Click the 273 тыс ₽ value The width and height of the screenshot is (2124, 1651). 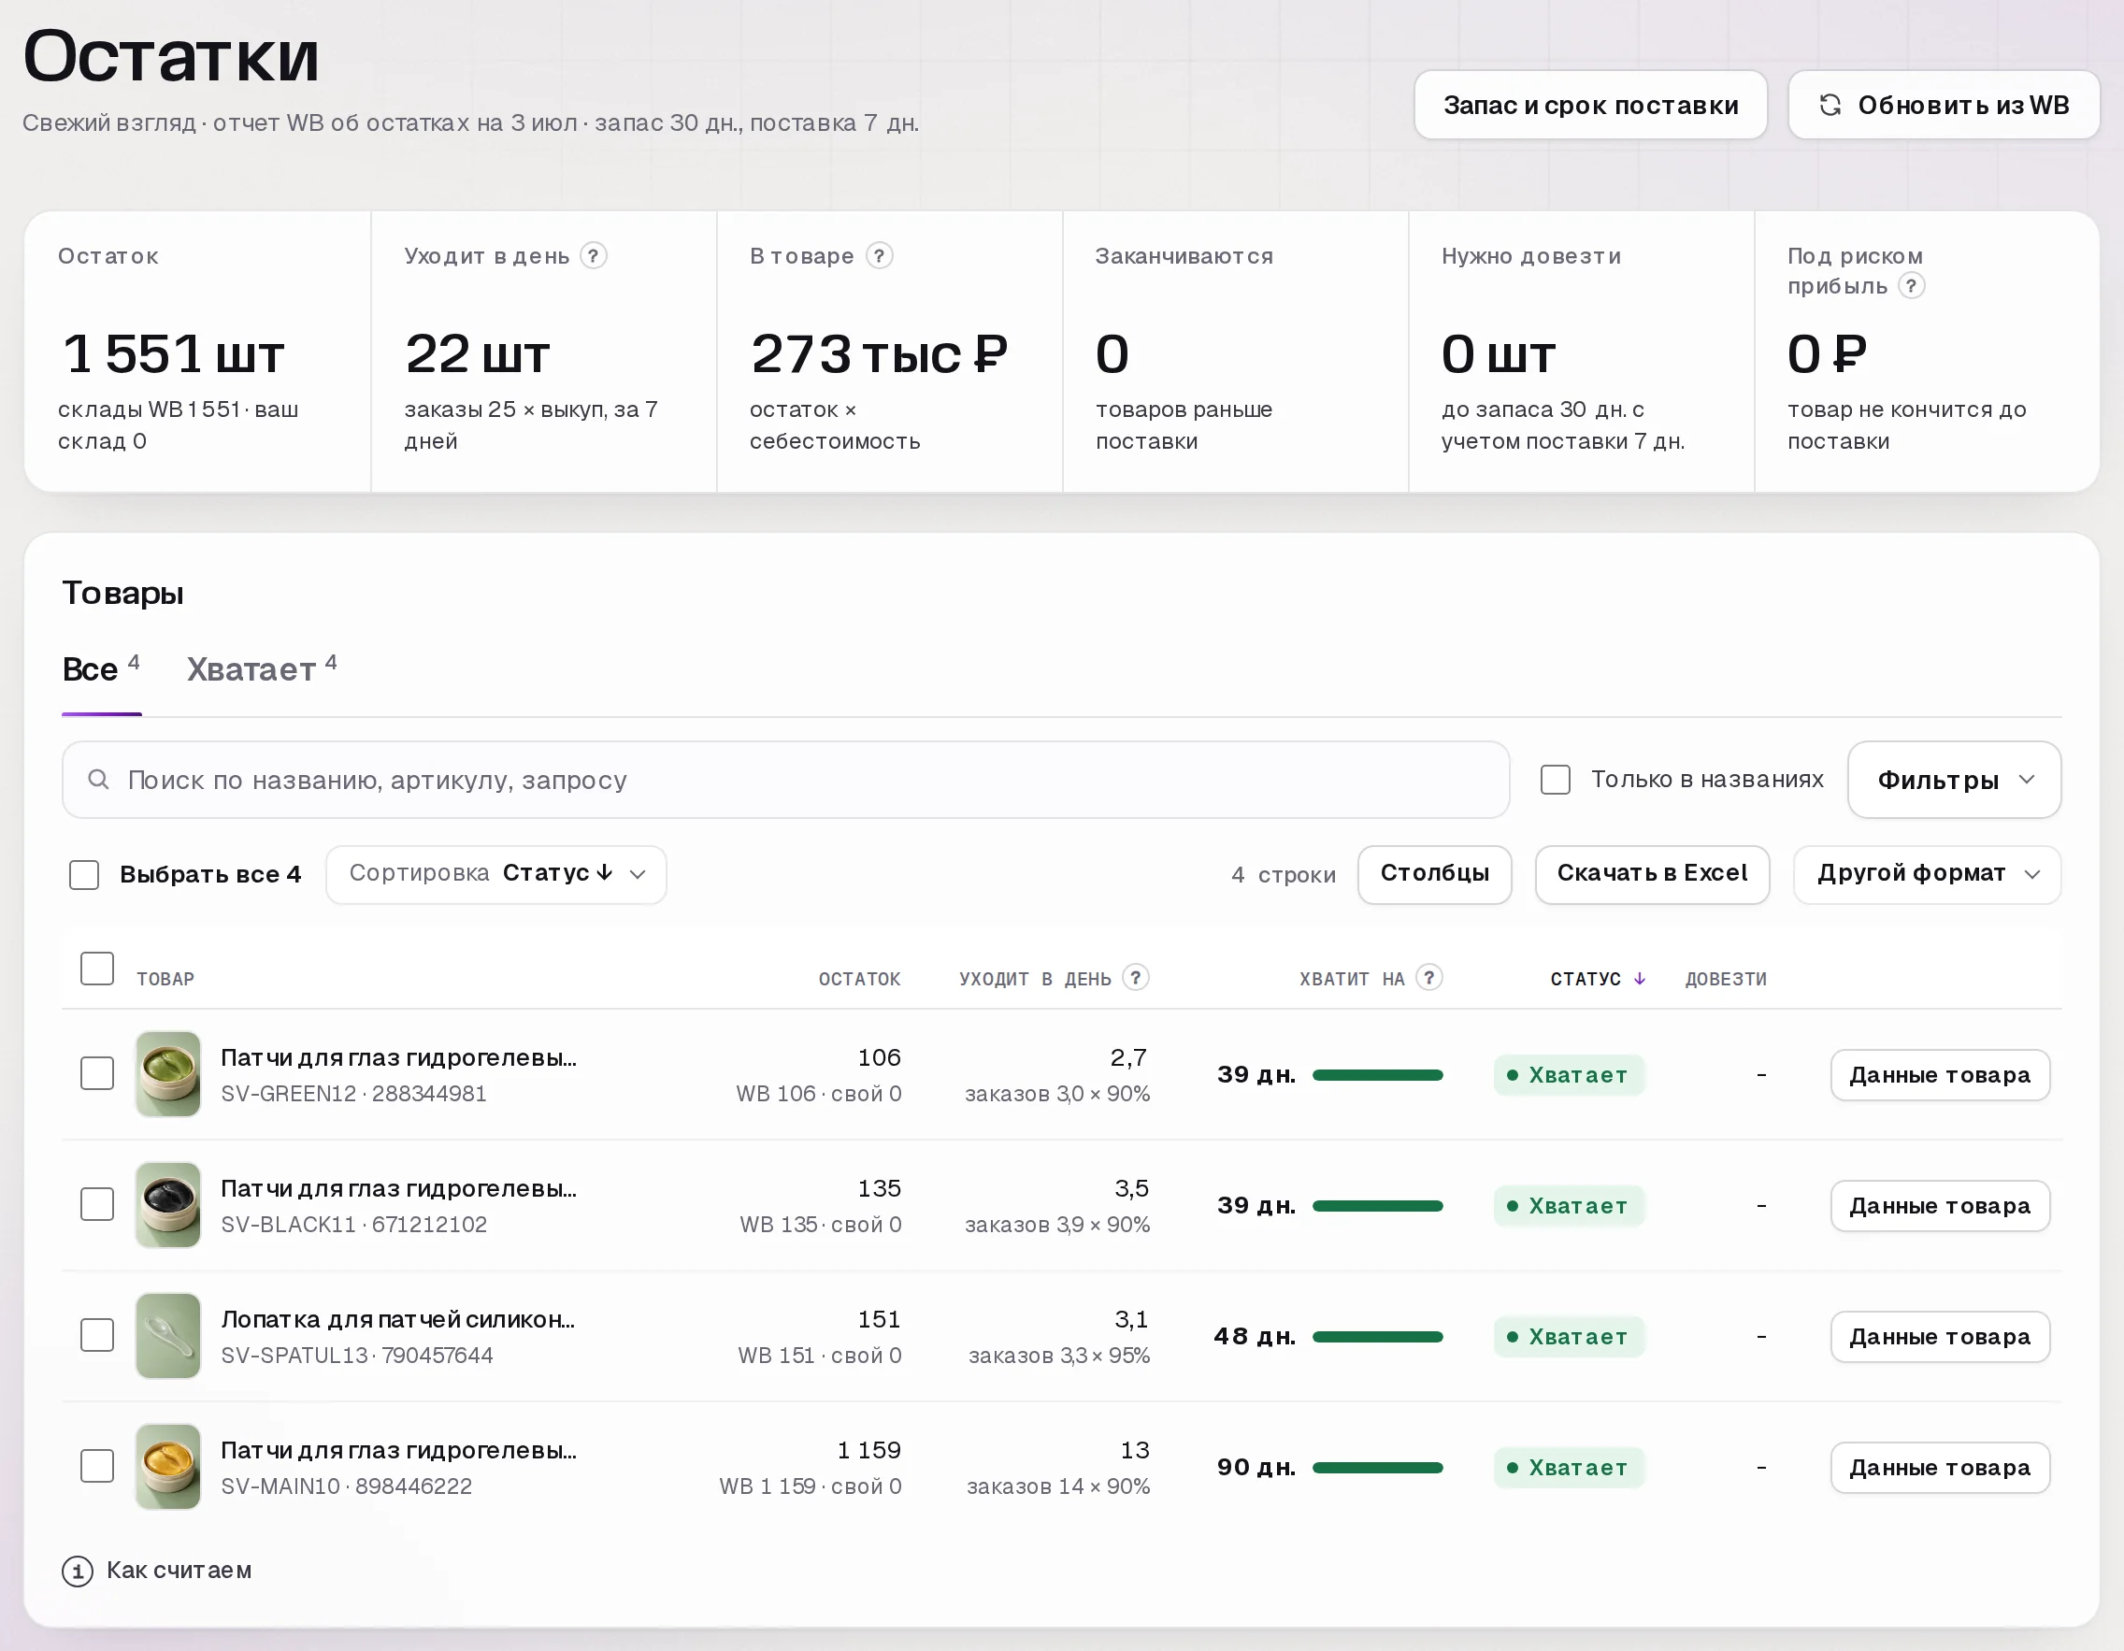(879, 354)
